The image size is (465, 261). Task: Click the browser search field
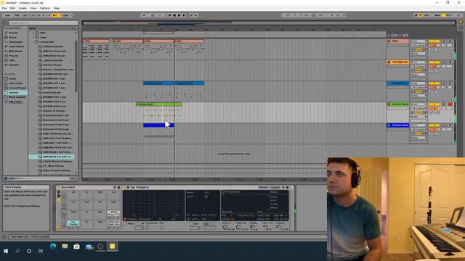tap(44, 22)
